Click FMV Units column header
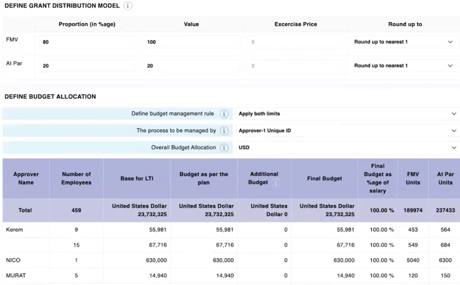 [x=413, y=178]
